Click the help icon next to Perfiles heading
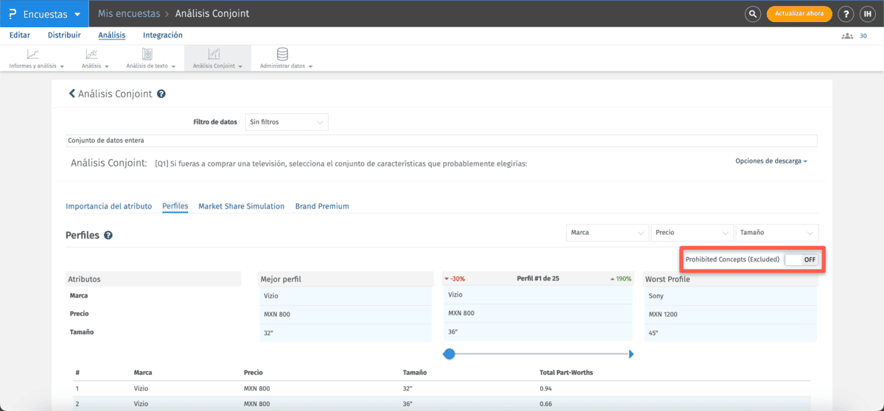The image size is (884, 411). (108, 236)
